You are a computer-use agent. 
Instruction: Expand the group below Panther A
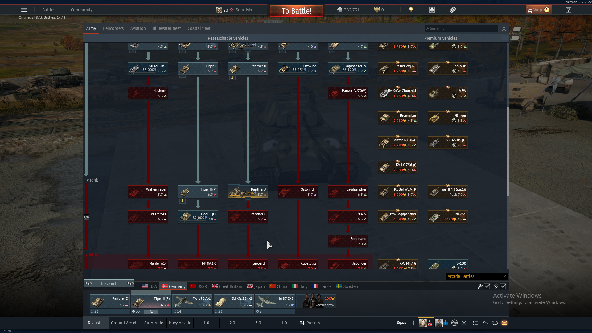pos(248,199)
